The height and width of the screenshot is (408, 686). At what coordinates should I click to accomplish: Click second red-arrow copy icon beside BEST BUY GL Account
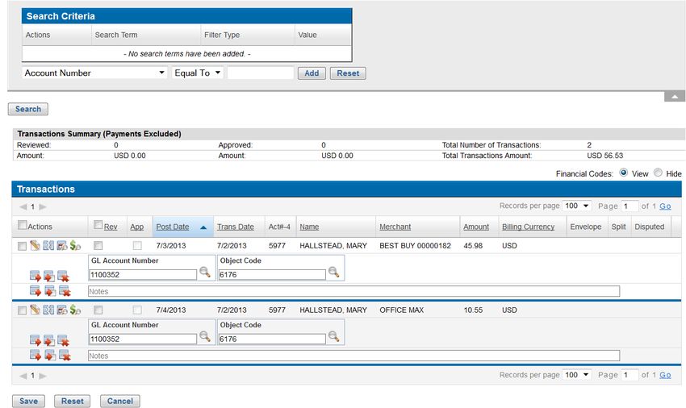tap(49, 276)
